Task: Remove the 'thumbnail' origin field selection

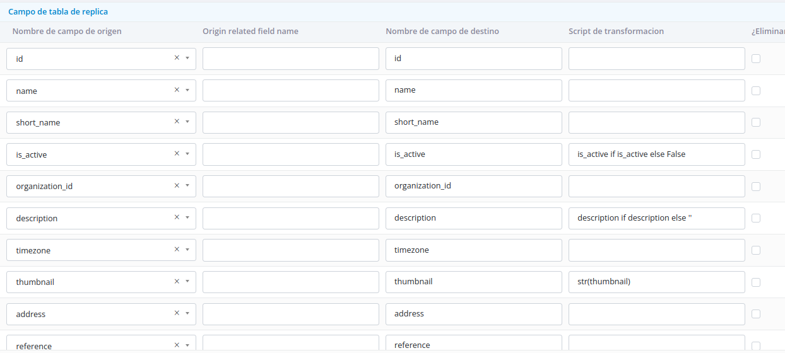Action: coord(177,282)
